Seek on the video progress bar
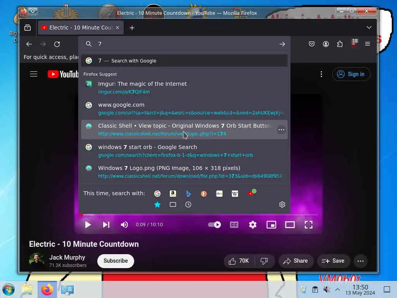397x298 pixels. (x=198, y=215)
